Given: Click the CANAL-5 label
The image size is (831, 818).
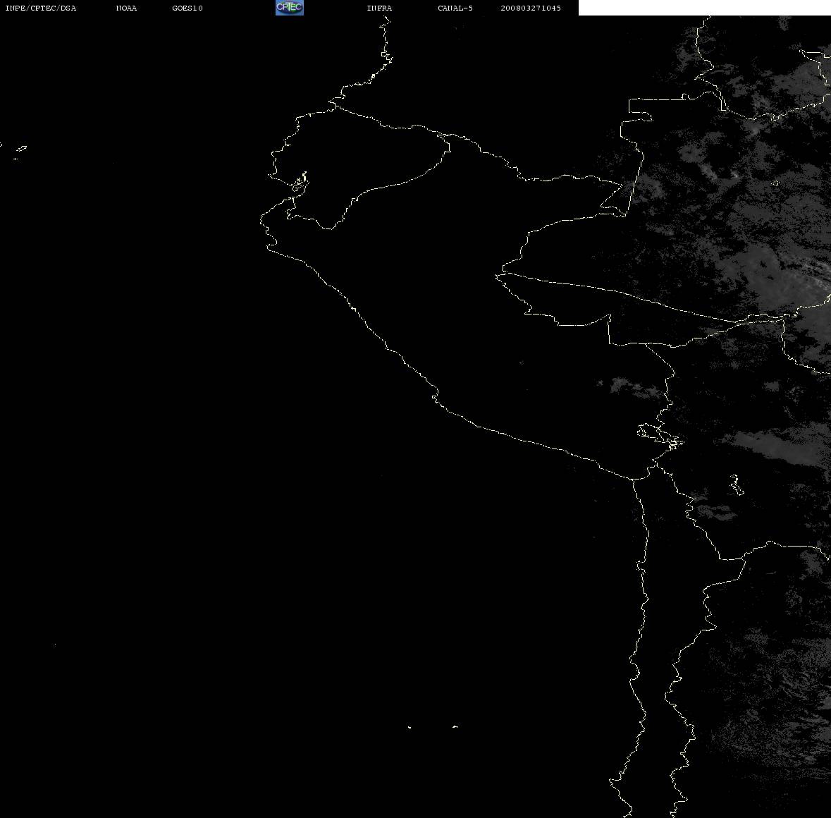Looking at the screenshot, I should pos(455,8).
